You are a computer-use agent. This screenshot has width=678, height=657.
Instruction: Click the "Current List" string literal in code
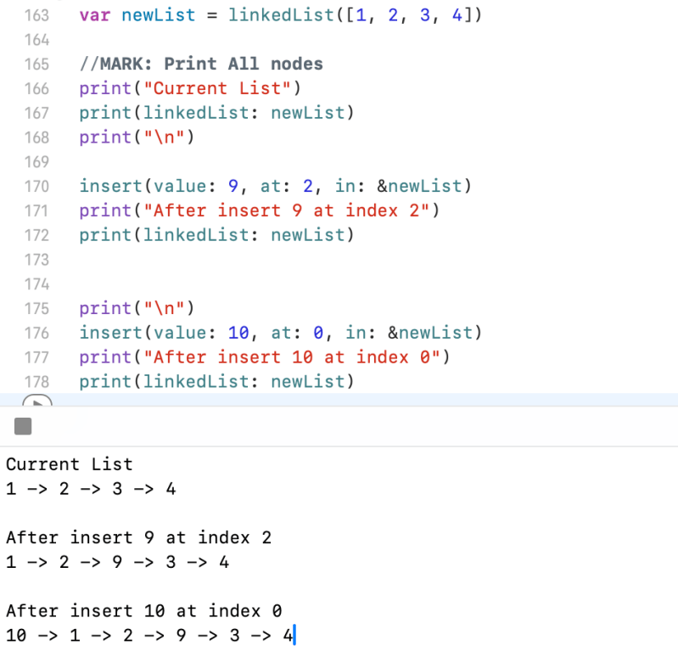tap(190, 88)
